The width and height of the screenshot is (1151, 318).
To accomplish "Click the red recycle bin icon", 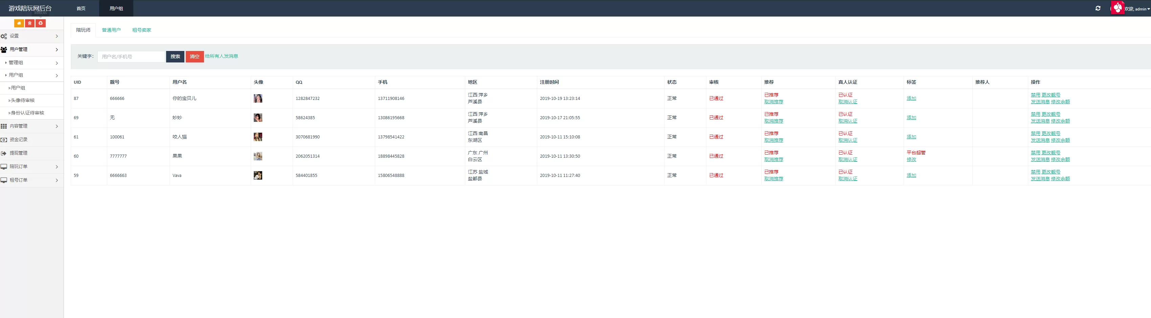I will pyautogui.click(x=41, y=23).
